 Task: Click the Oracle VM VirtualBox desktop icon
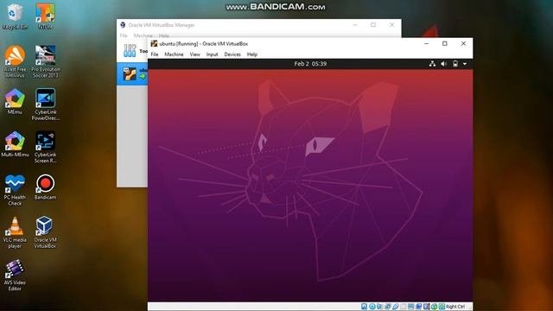coord(46,232)
